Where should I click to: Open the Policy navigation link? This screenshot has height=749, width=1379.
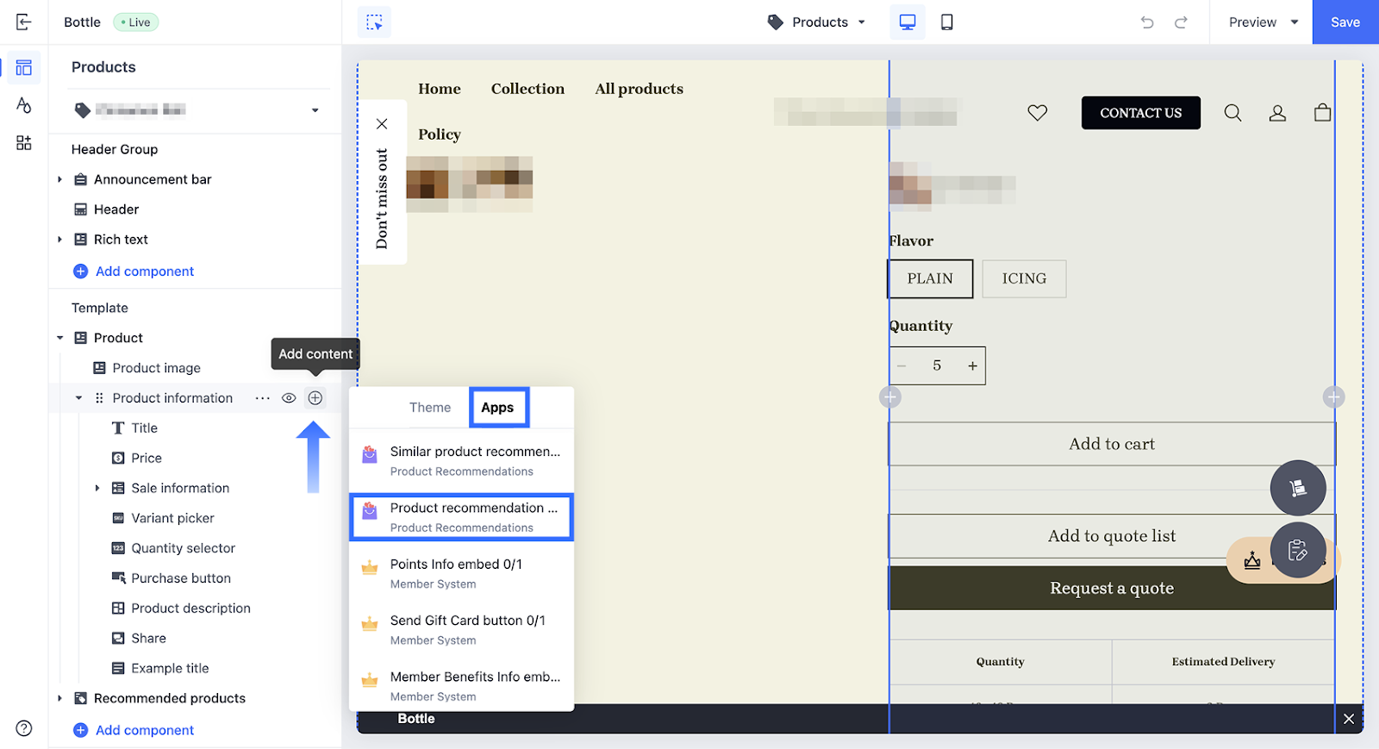(x=440, y=134)
